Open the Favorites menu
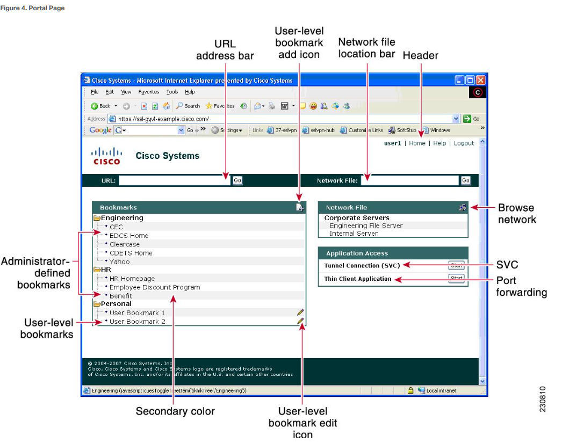The width and height of the screenshot is (562, 443). pos(148,92)
